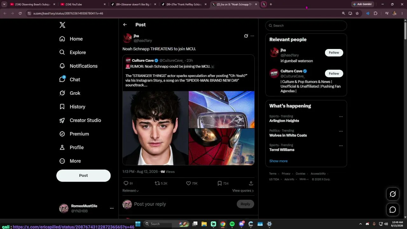Open the floating chat bubble button
This screenshot has width=407, height=229.
point(393,210)
